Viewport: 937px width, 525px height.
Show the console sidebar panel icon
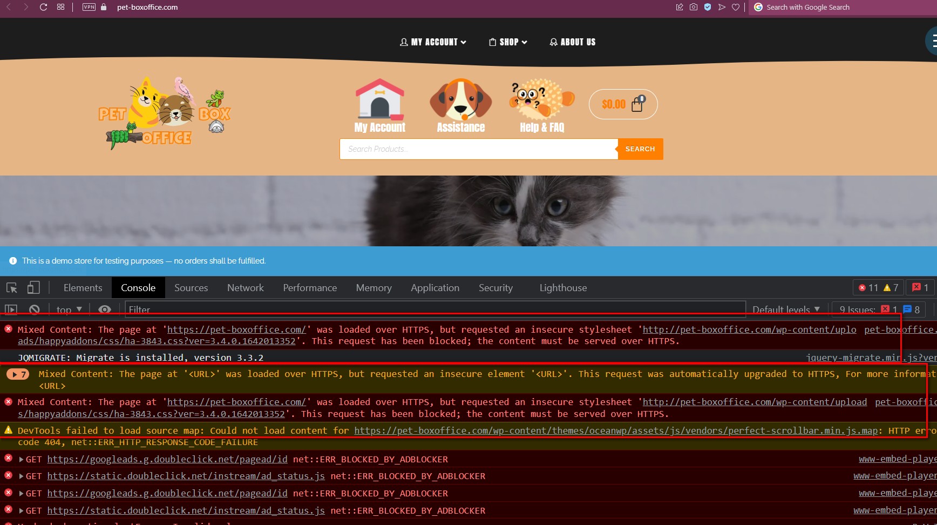[x=11, y=309]
